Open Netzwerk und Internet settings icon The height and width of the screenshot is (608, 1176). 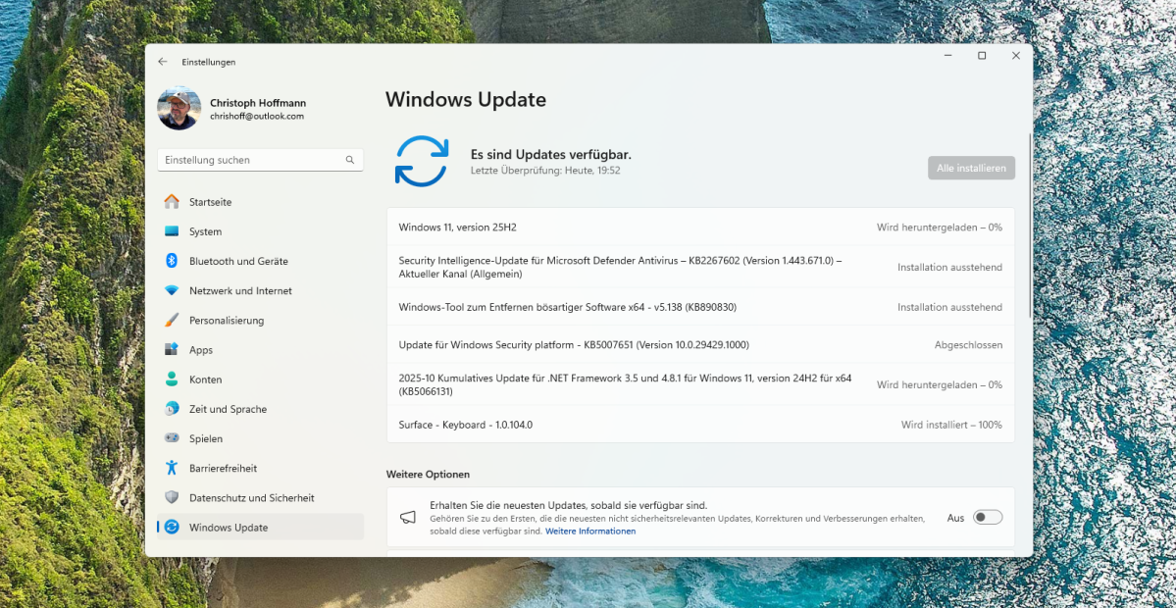click(173, 290)
